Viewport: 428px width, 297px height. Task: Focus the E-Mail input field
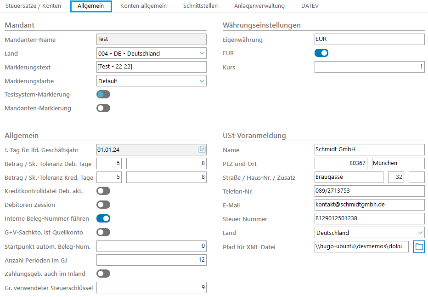tap(369, 205)
